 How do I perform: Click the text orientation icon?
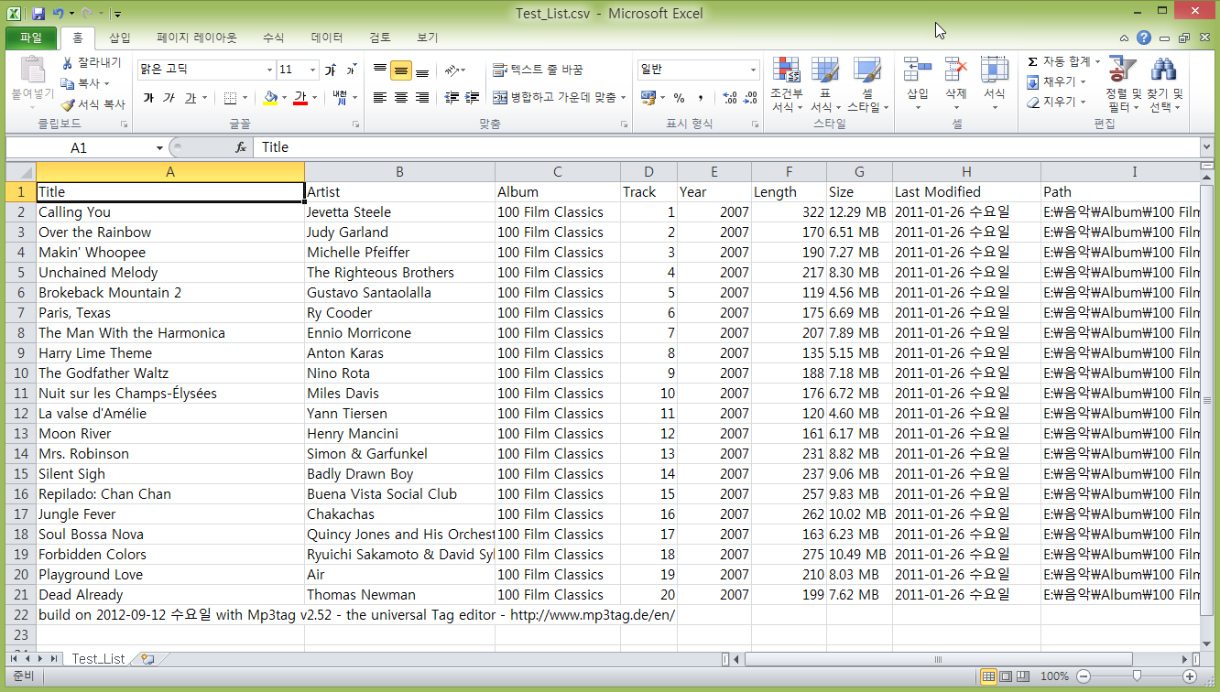(452, 70)
